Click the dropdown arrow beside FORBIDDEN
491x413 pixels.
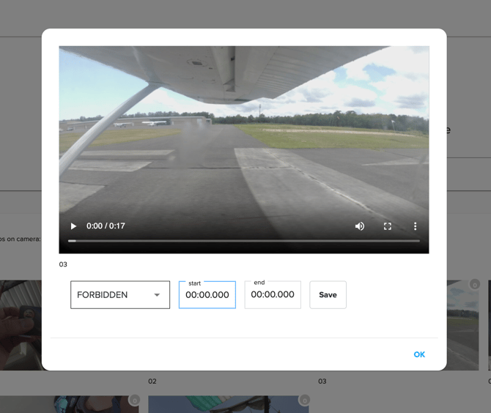[157, 295]
